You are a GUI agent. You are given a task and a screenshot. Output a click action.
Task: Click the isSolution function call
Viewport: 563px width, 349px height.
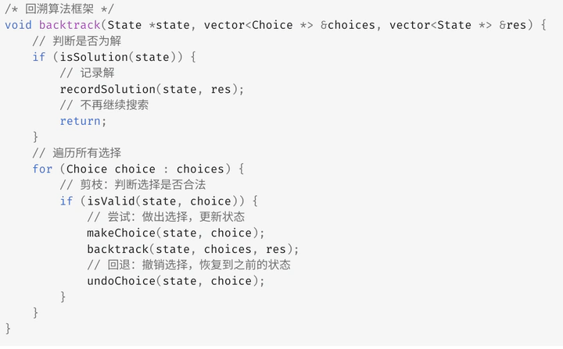tap(117, 57)
